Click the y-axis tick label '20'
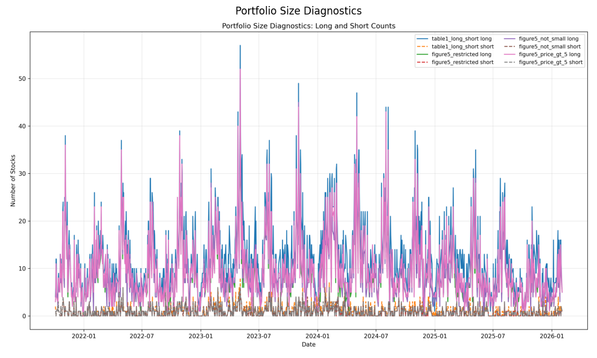This screenshot has width=597, height=358. [22, 222]
